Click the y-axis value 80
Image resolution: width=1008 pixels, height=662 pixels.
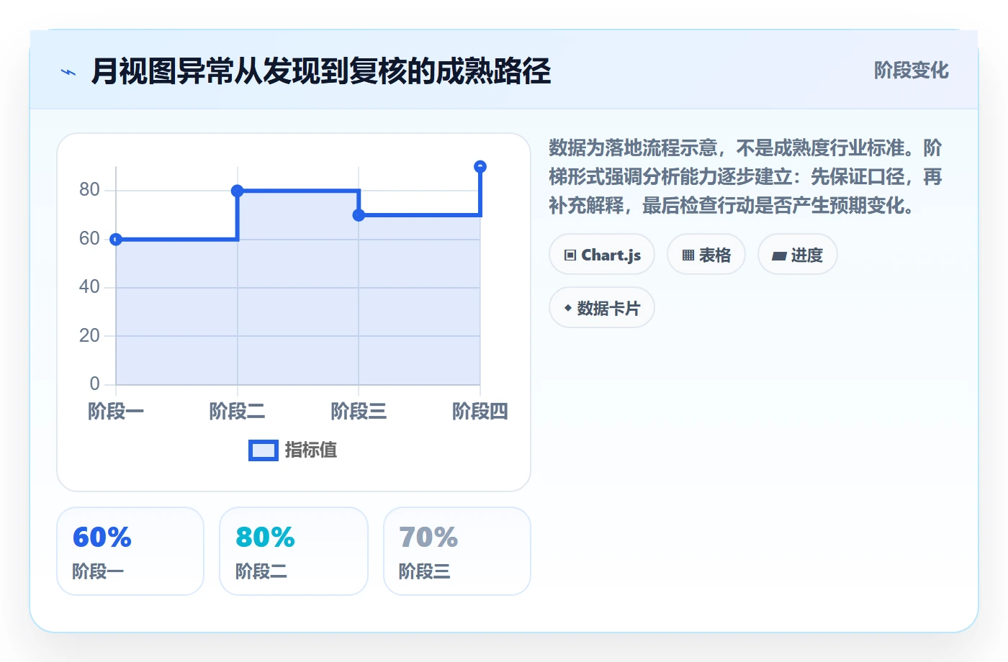click(x=89, y=190)
